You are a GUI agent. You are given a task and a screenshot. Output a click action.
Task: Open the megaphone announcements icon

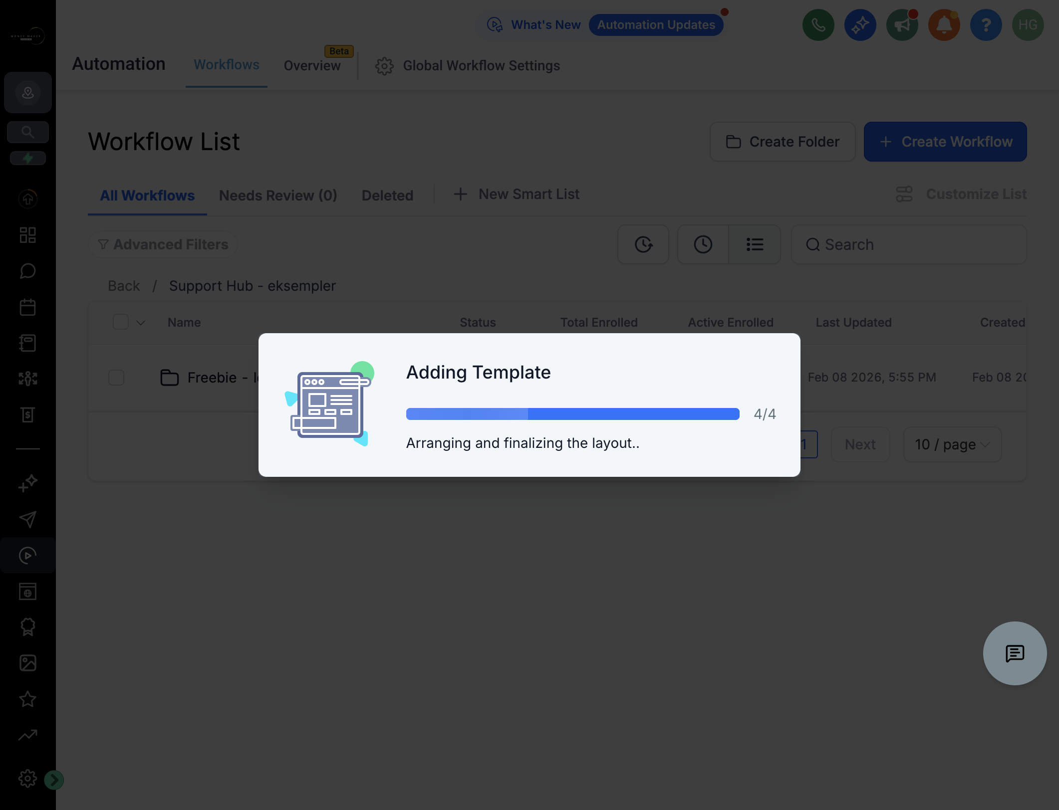[902, 25]
